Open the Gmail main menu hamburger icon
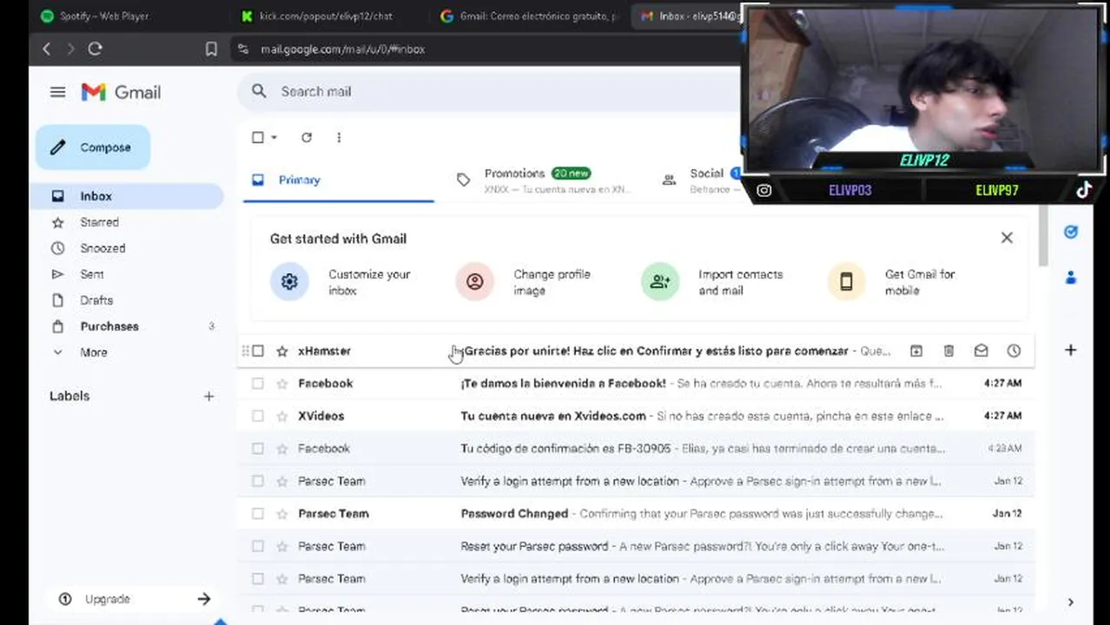Viewport: 1110px width, 625px height. [x=57, y=92]
